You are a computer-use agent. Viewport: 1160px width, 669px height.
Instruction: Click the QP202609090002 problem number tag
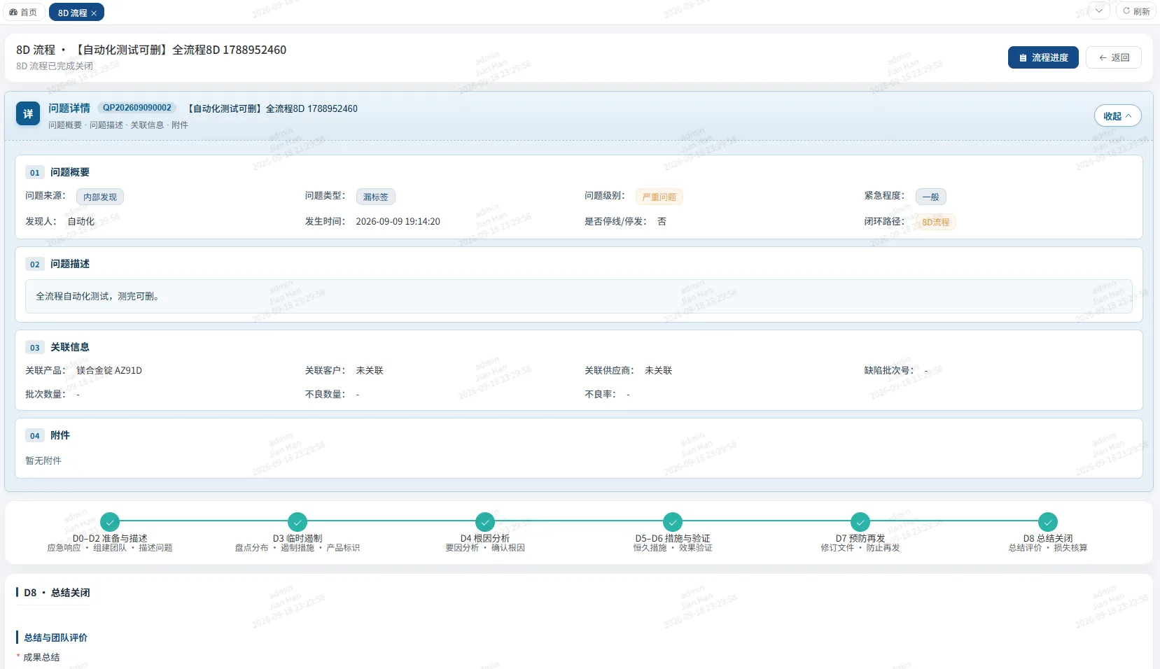pos(137,108)
